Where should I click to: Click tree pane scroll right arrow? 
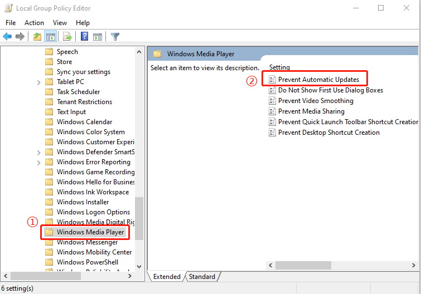click(x=130, y=276)
